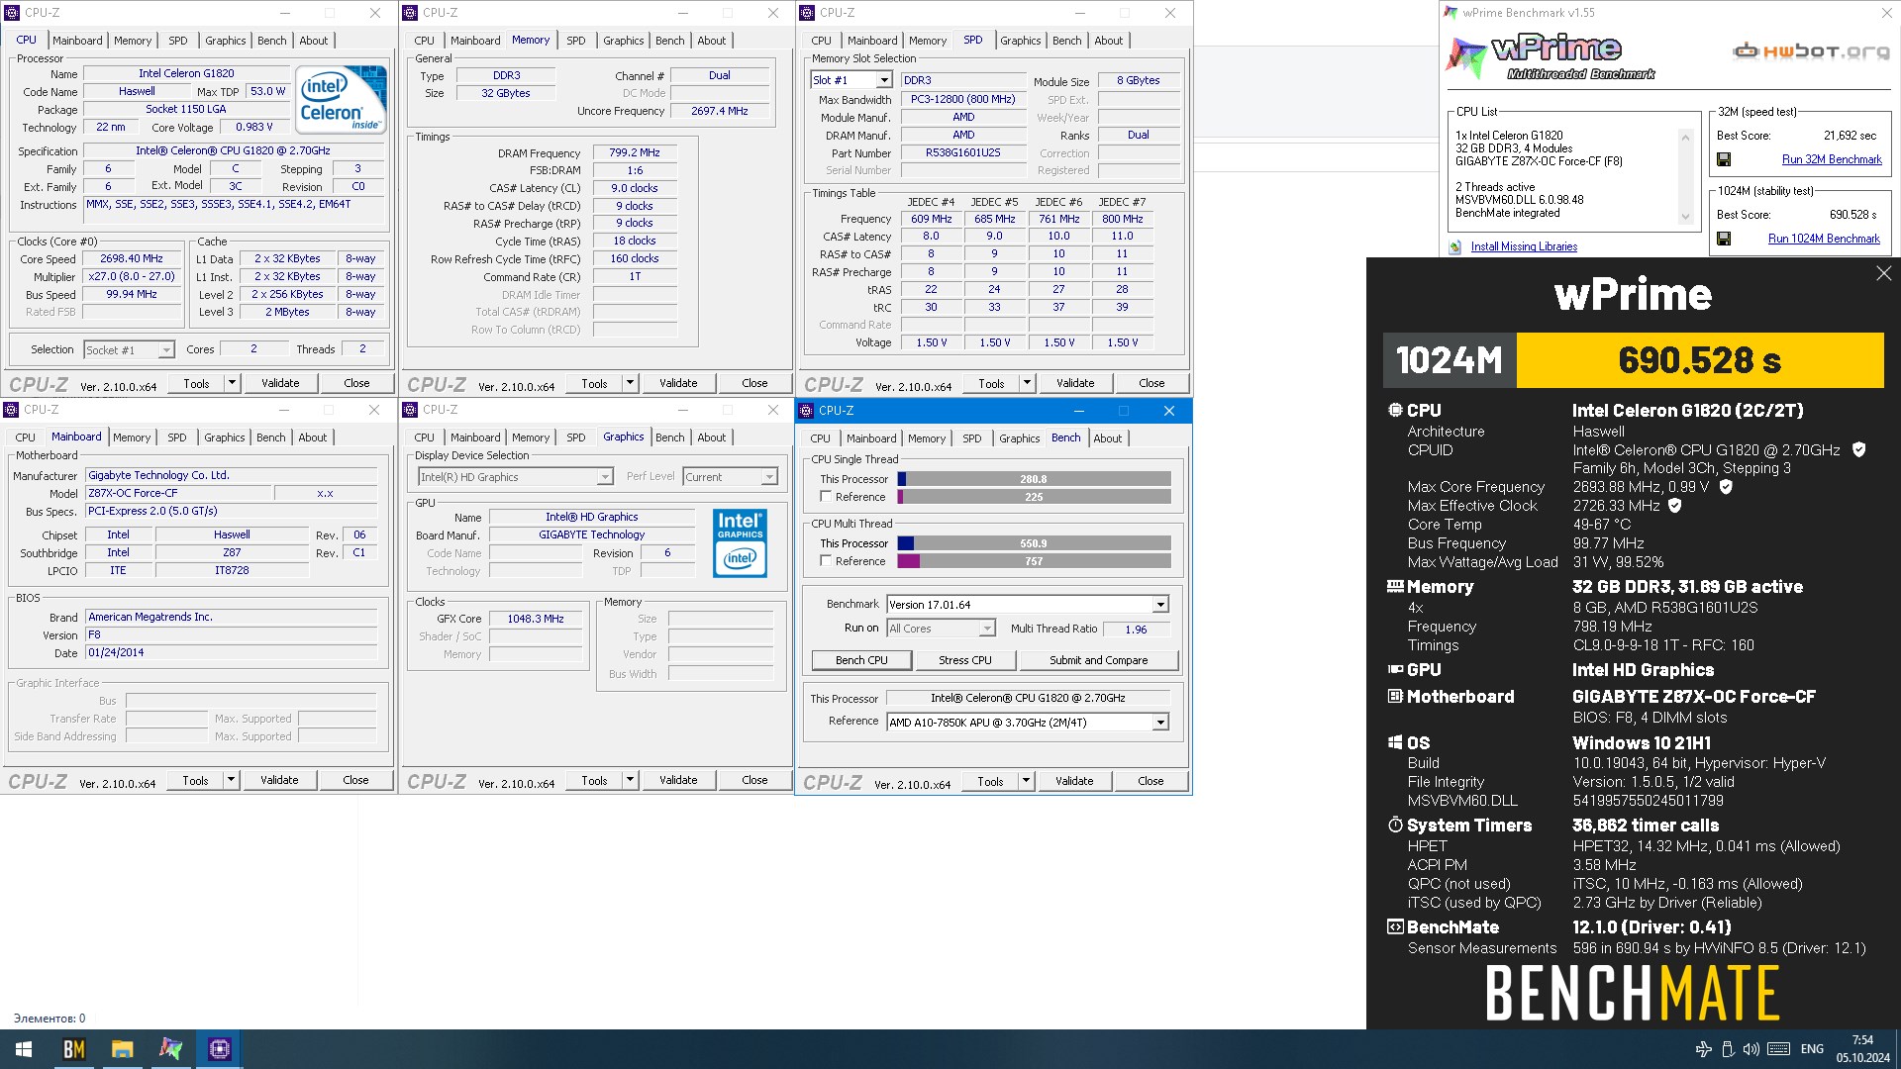Open Graphics tab in the SPD tab CPU-Z window
Screen dimensions: 1901x1069
pyautogui.click(x=1021, y=41)
